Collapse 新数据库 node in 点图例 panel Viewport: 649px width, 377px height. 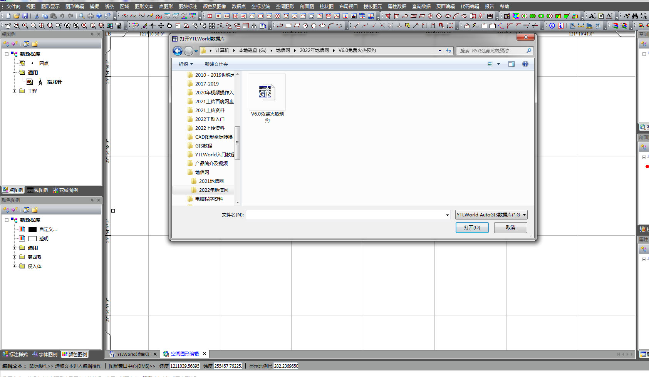coord(7,54)
